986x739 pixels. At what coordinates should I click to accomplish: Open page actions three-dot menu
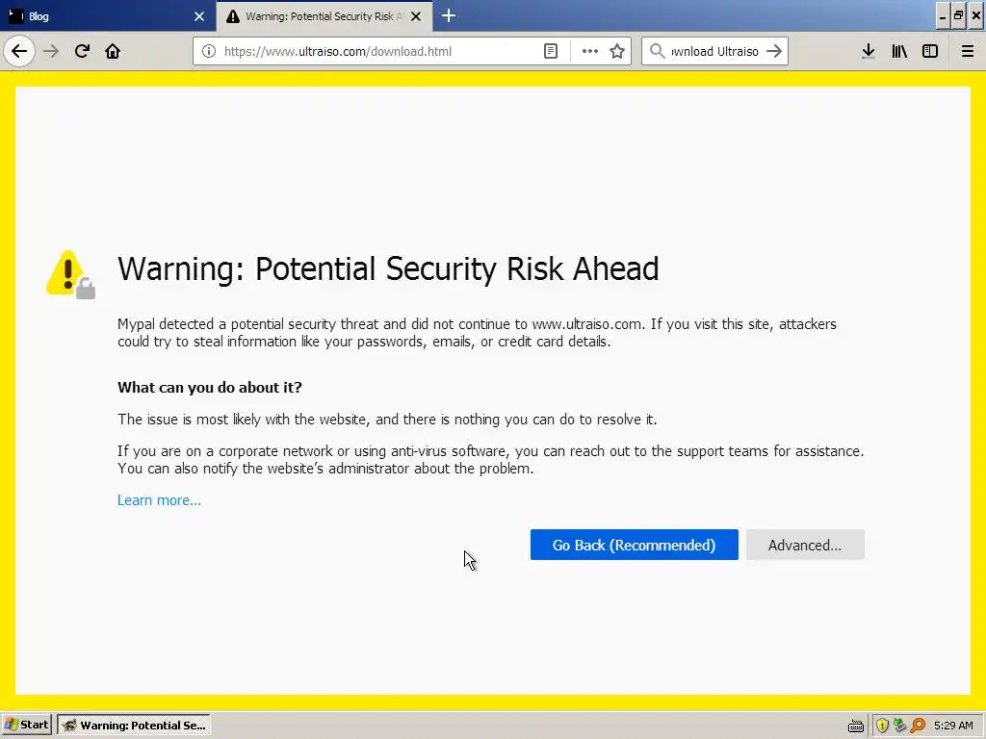pos(590,52)
